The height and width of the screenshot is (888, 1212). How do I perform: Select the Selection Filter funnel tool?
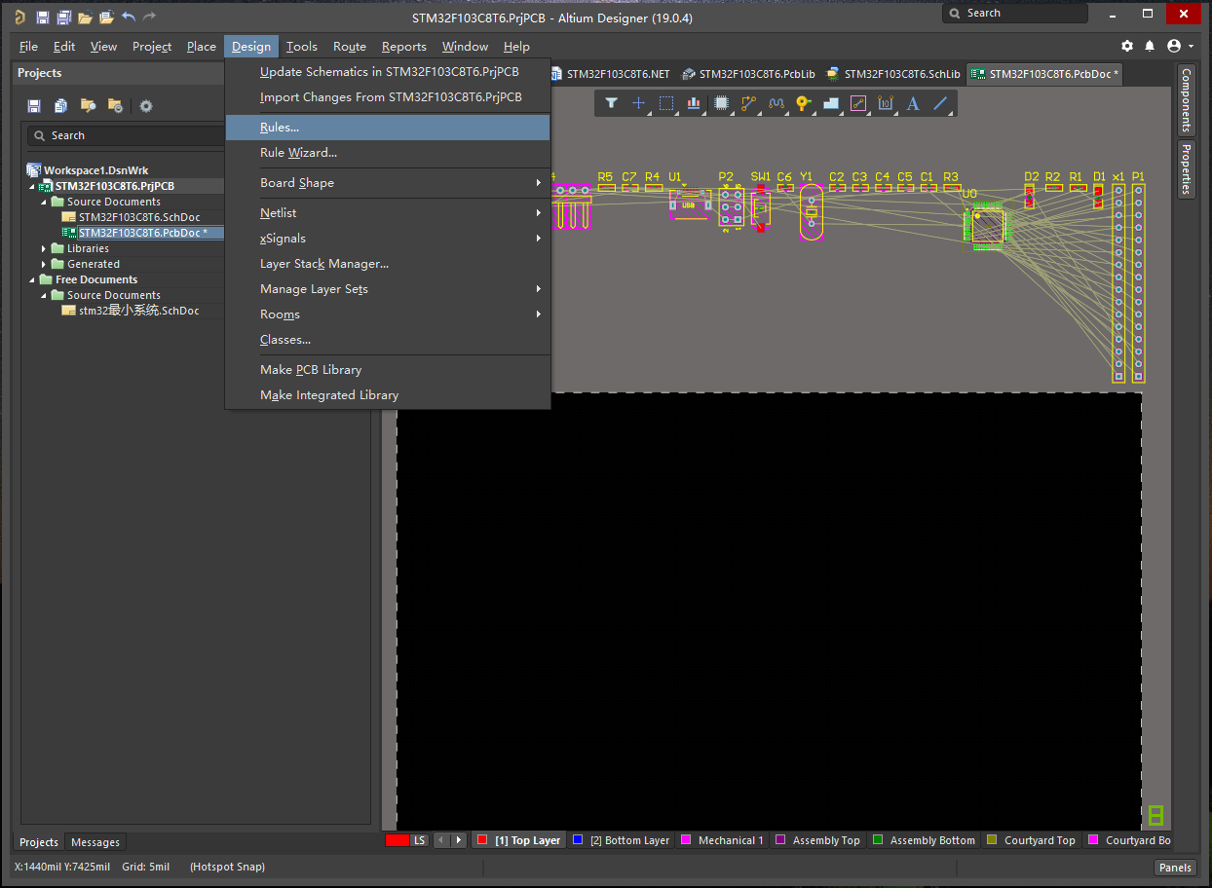pyautogui.click(x=611, y=103)
